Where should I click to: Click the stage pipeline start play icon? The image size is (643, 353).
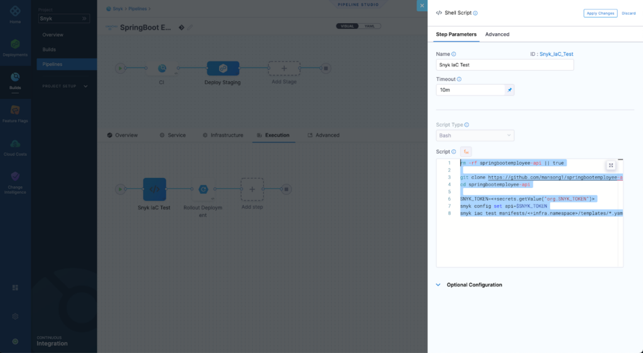tap(120, 68)
